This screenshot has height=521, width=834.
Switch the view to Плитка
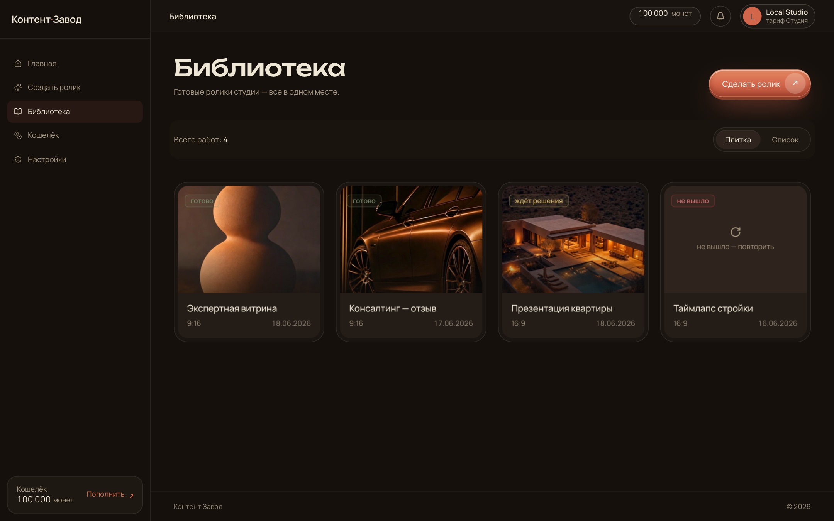coord(737,140)
